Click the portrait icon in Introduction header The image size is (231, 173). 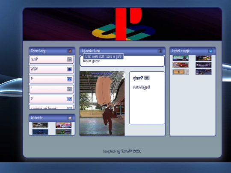click(160, 51)
